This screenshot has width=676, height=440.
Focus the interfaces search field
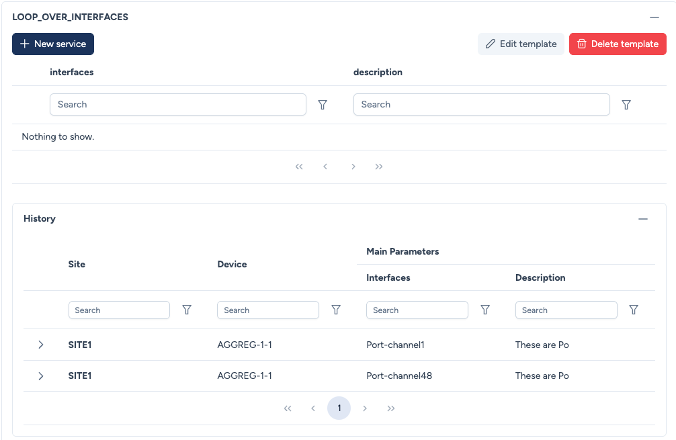(177, 105)
